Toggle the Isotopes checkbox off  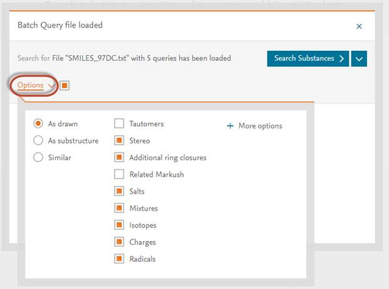(120, 225)
